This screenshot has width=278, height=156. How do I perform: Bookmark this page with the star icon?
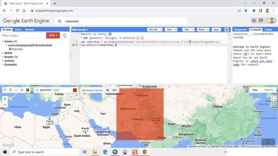pos(246,10)
